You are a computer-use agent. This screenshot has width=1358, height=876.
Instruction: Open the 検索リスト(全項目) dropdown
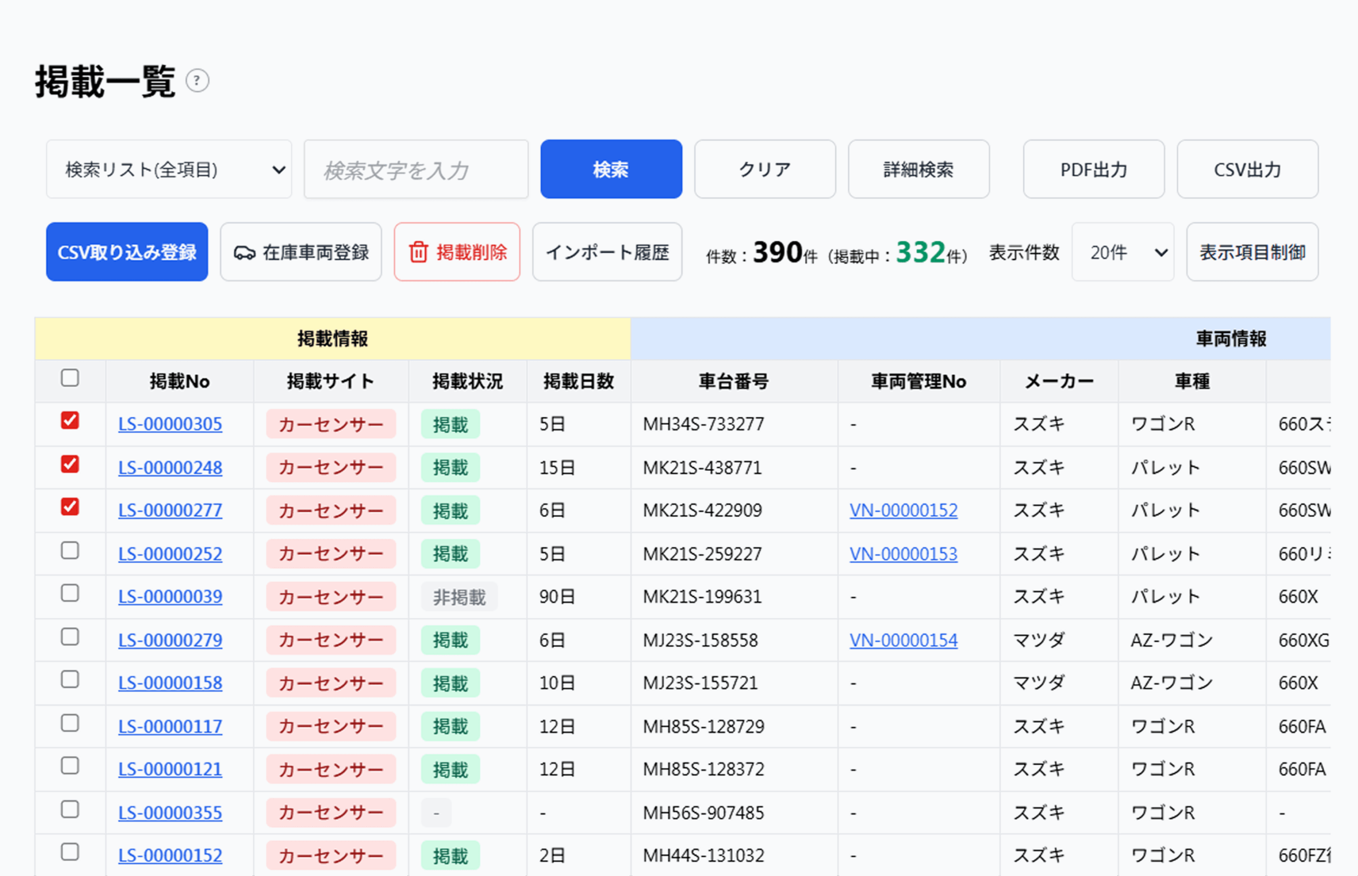click(x=169, y=170)
